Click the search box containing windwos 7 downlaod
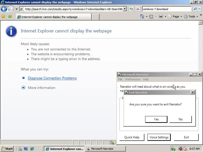 tap(167, 9)
